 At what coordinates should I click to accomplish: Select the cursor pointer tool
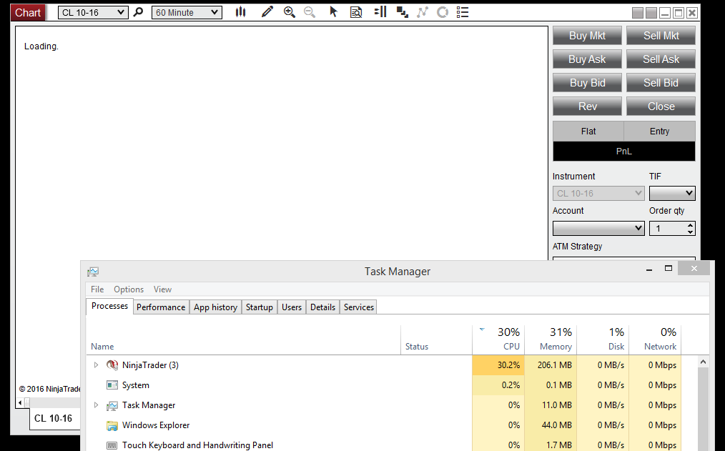[x=333, y=12]
